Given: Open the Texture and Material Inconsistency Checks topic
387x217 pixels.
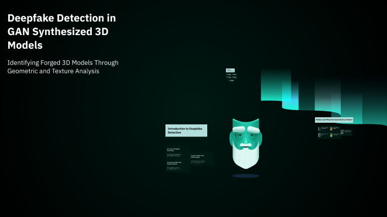Looking at the screenshot, I should 334,120.
